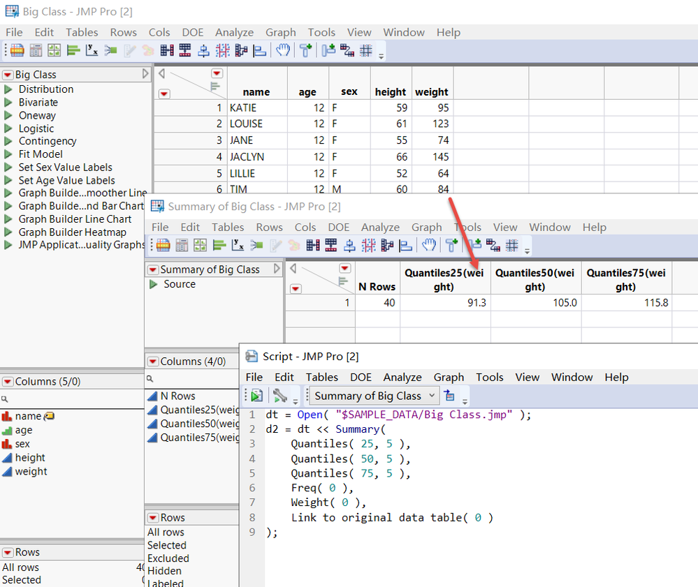Click the Big Class column search field
698x587 pixels.
(70, 399)
